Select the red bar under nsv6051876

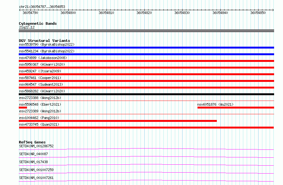[236, 108]
